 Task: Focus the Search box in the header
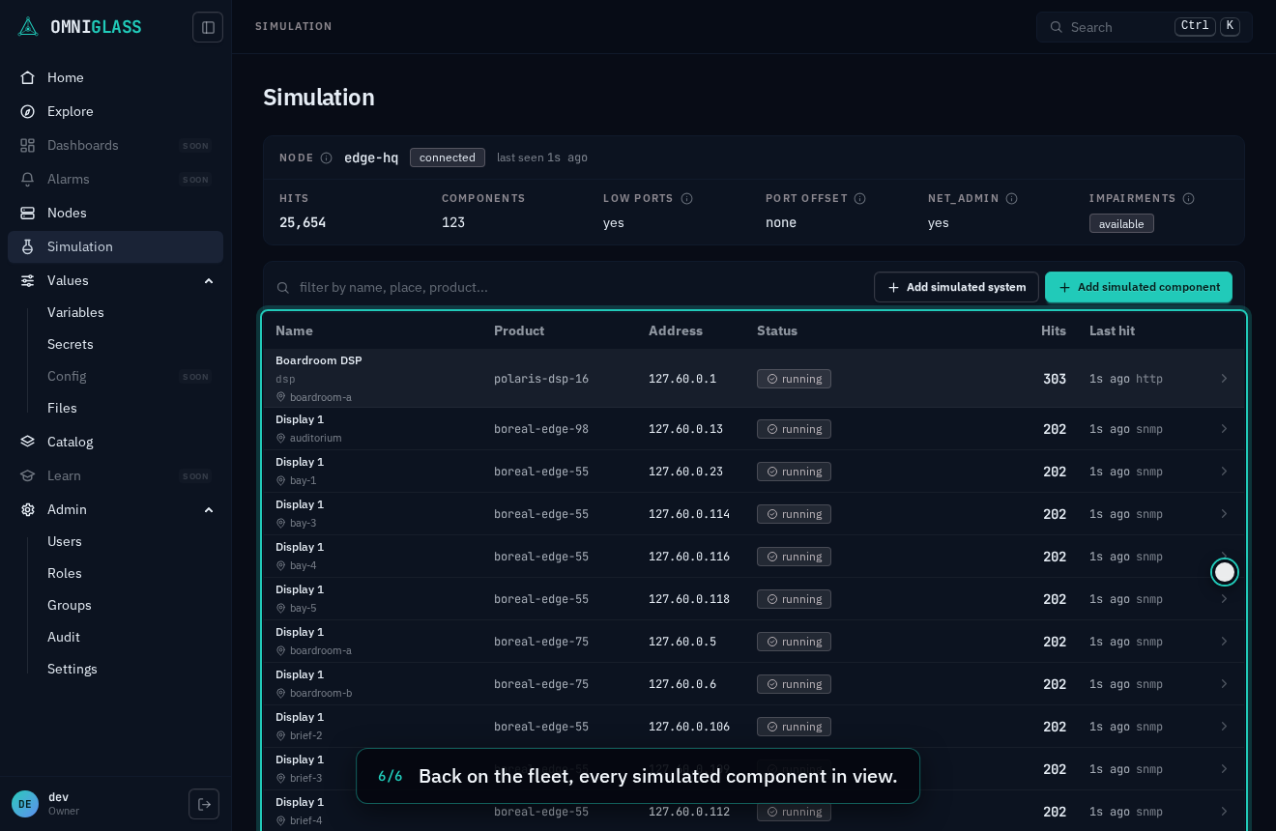[x=1145, y=27]
